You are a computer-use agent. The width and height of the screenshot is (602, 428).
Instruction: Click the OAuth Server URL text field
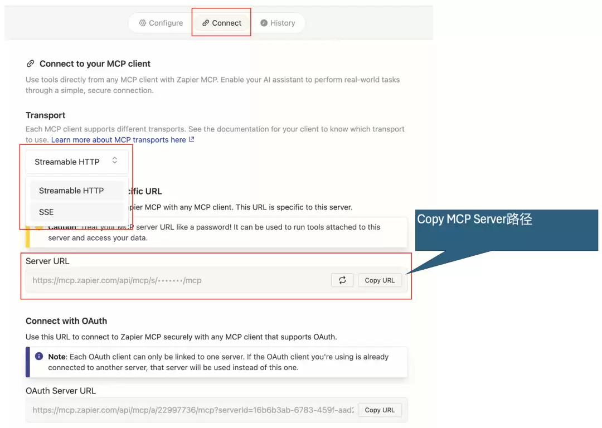[x=192, y=410]
